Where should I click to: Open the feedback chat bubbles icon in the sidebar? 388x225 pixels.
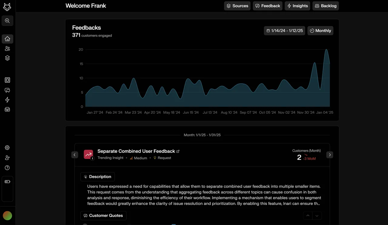click(x=8, y=90)
